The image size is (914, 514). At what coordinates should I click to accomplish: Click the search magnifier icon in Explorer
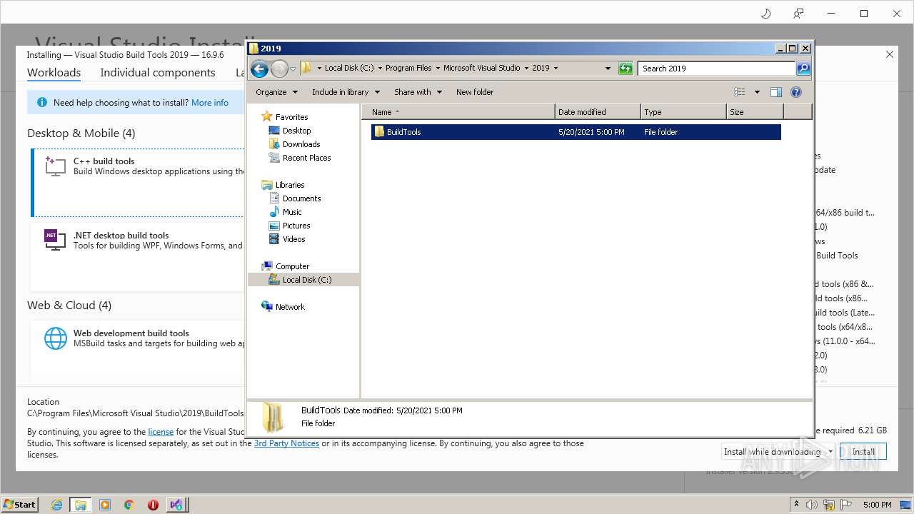(803, 69)
